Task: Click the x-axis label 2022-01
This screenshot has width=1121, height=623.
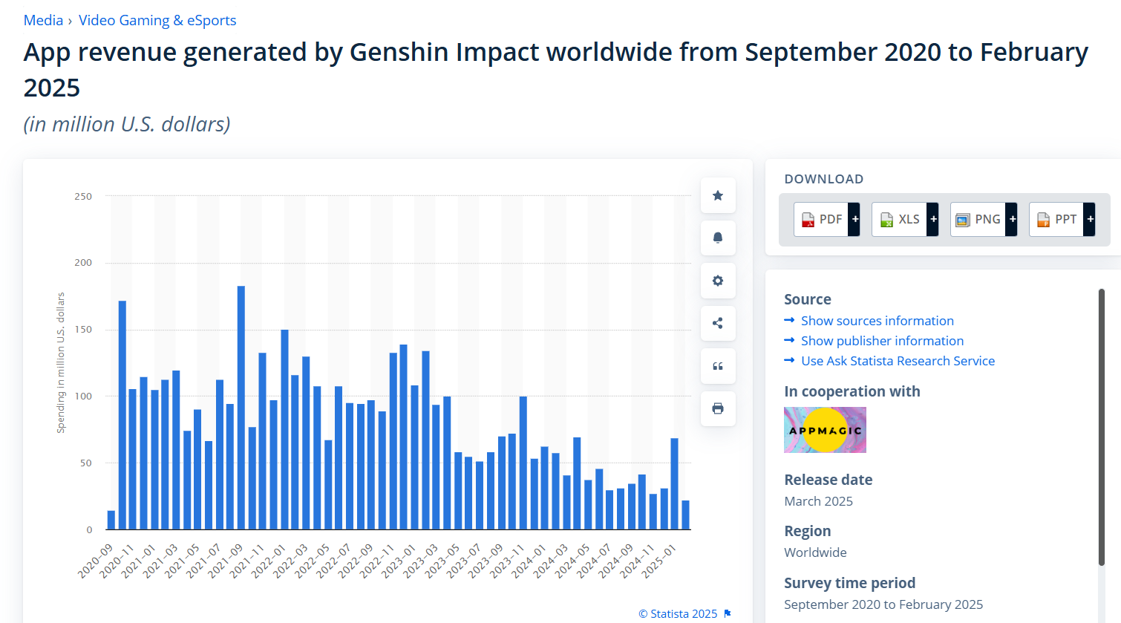Action: [269, 561]
